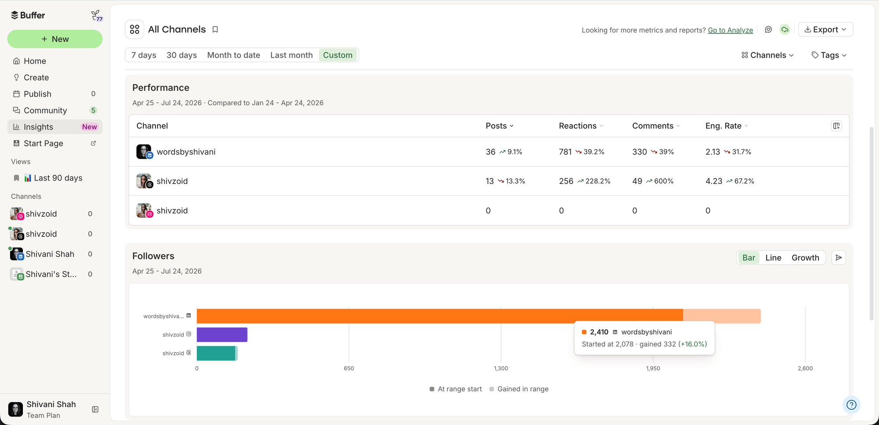The image size is (879, 425).
Task: Sort table by Eng. Rate column
Action: [x=727, y=126]
